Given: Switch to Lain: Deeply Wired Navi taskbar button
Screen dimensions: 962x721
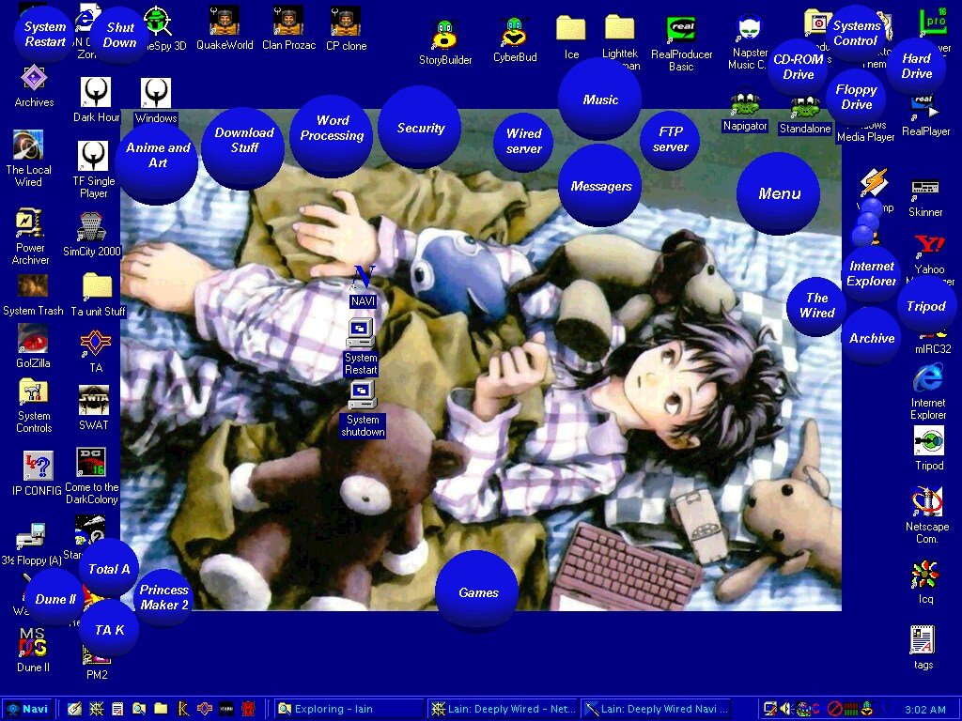Looking at the screenshot, I should coord(656,709).
